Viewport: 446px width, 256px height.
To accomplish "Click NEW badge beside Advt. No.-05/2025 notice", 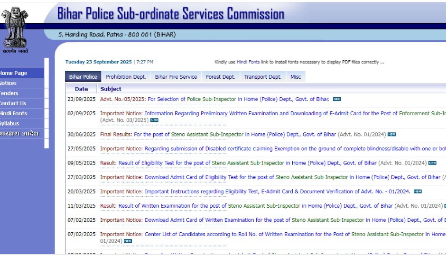I will click(337, 100).
